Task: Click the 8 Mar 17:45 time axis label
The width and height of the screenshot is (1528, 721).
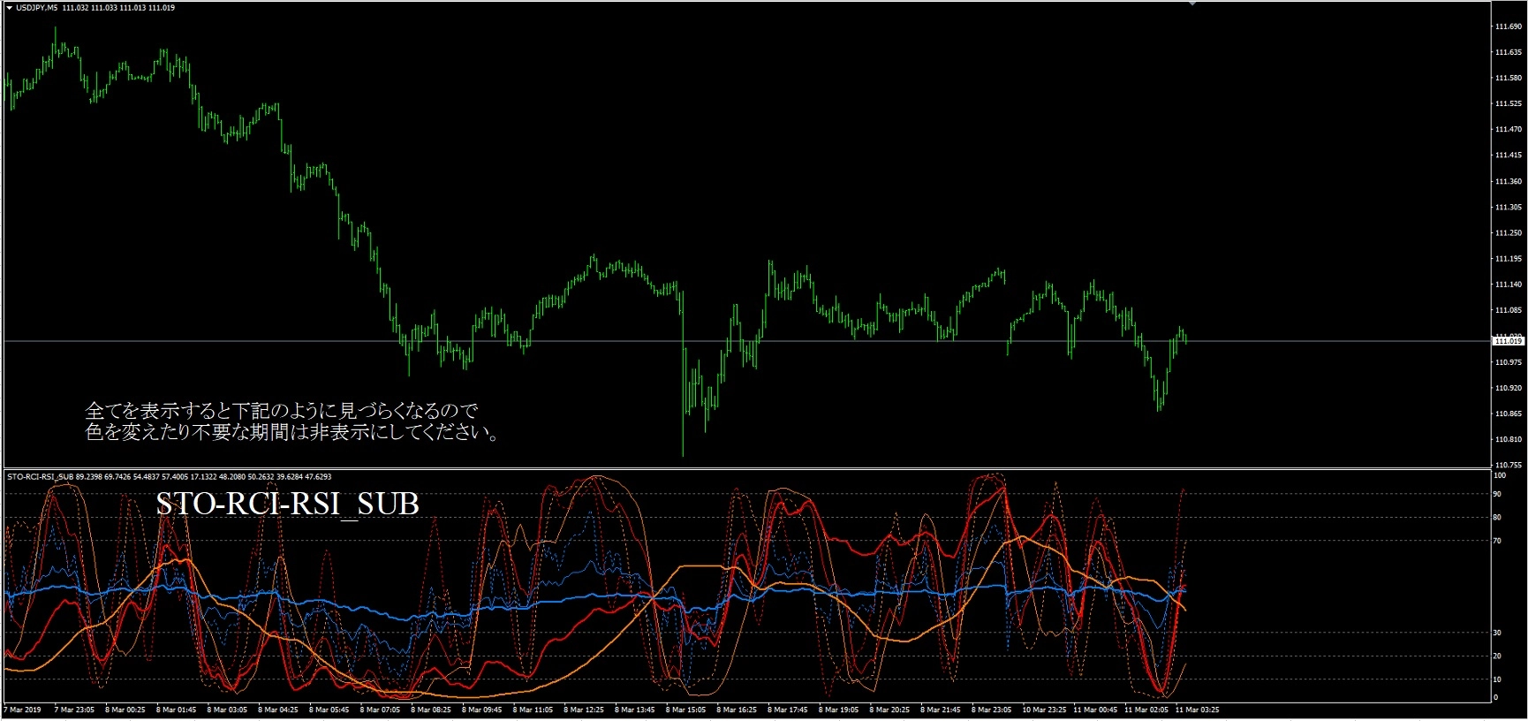Action: pos(788,710)
